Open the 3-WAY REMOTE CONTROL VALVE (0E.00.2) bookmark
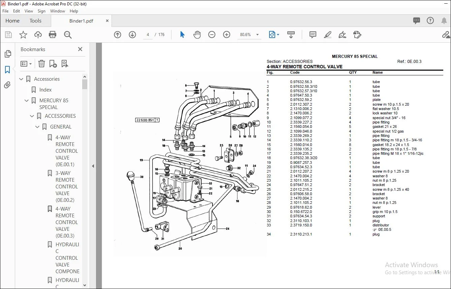This screenshot has width=451, height=289. pyautogui.click(x=67, y=187)
